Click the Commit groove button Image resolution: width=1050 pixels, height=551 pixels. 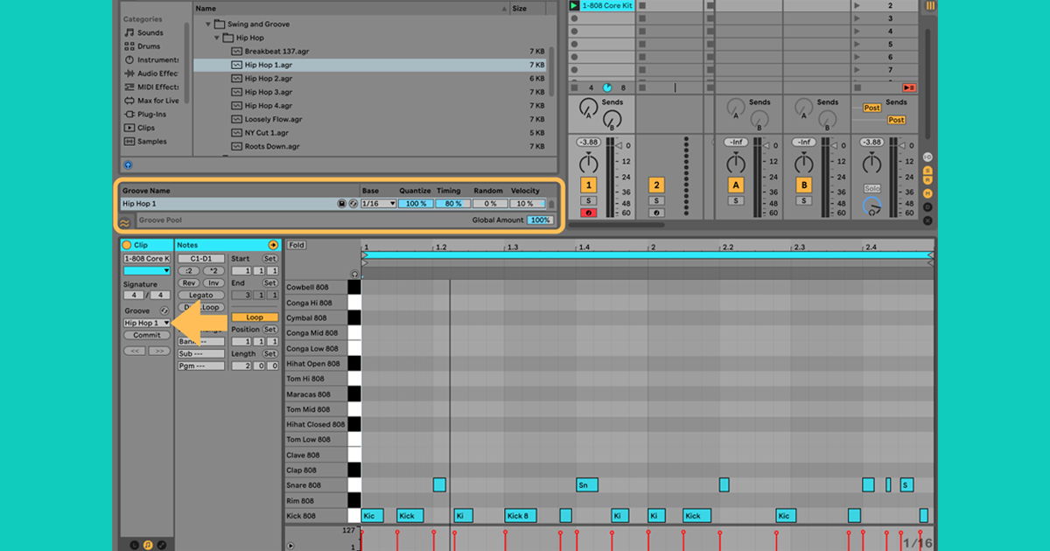click(x=147, y=335)
